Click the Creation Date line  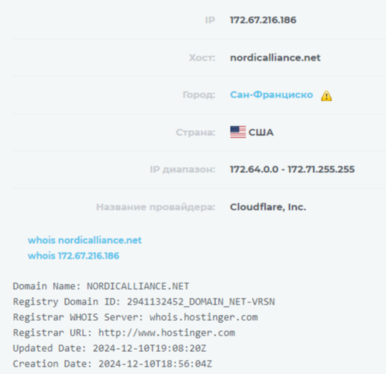[x=112, y=364]
